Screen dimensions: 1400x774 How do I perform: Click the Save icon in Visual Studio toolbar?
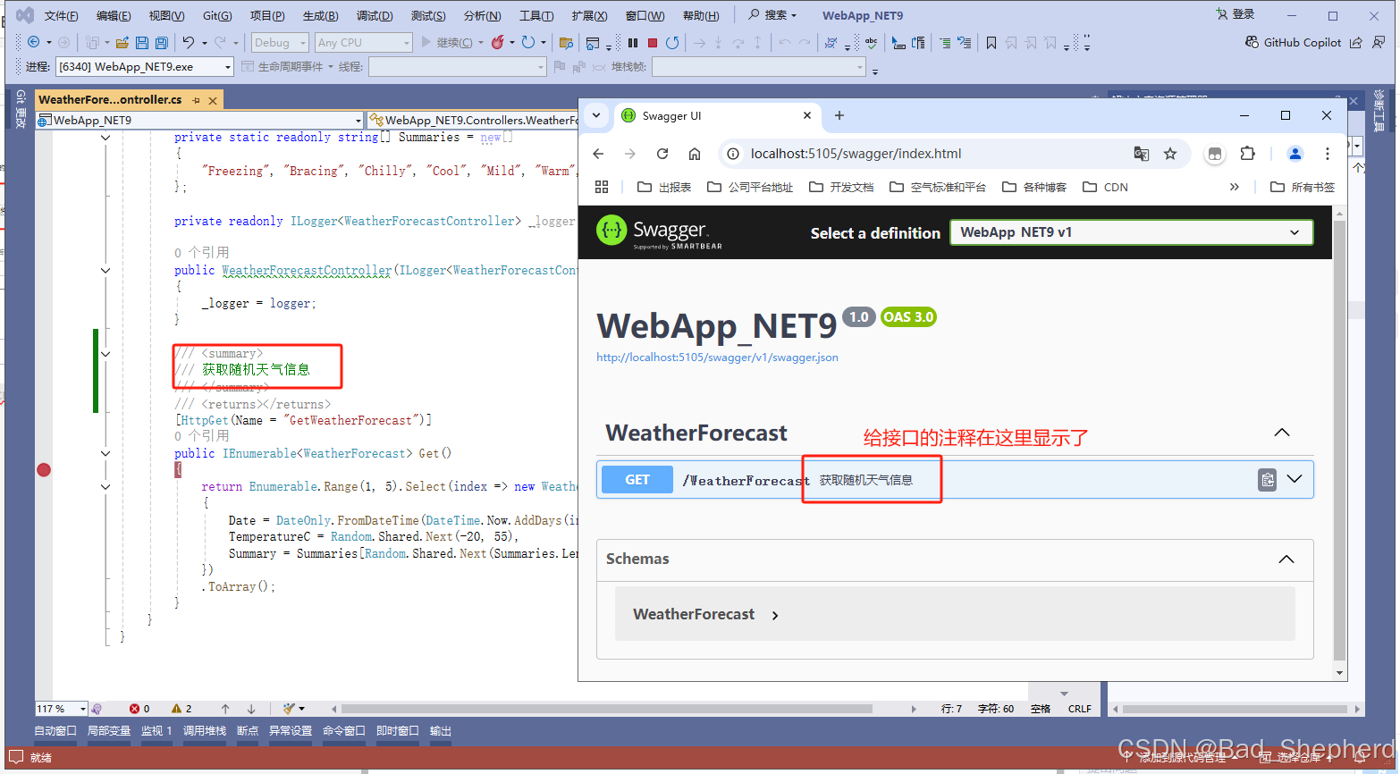[142, 42]
